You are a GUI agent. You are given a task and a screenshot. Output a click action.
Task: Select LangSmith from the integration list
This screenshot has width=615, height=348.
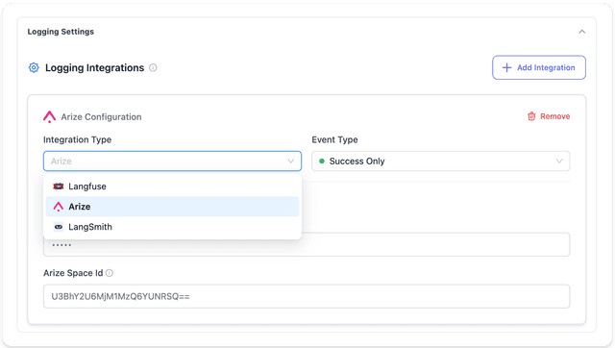coord(172,227)
